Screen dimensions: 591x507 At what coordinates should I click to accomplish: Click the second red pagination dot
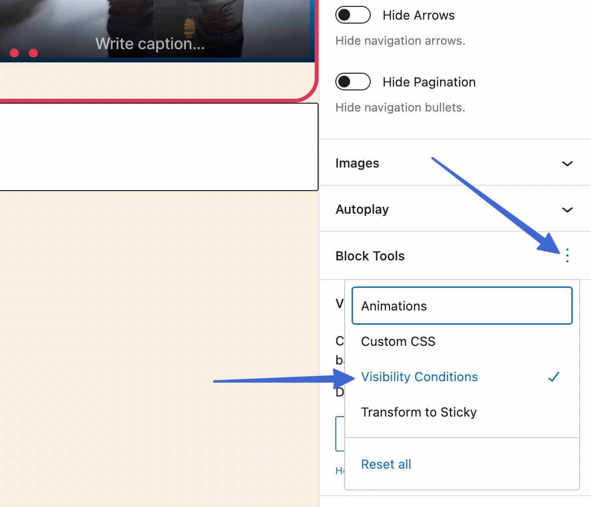click(x=32, y=53)
